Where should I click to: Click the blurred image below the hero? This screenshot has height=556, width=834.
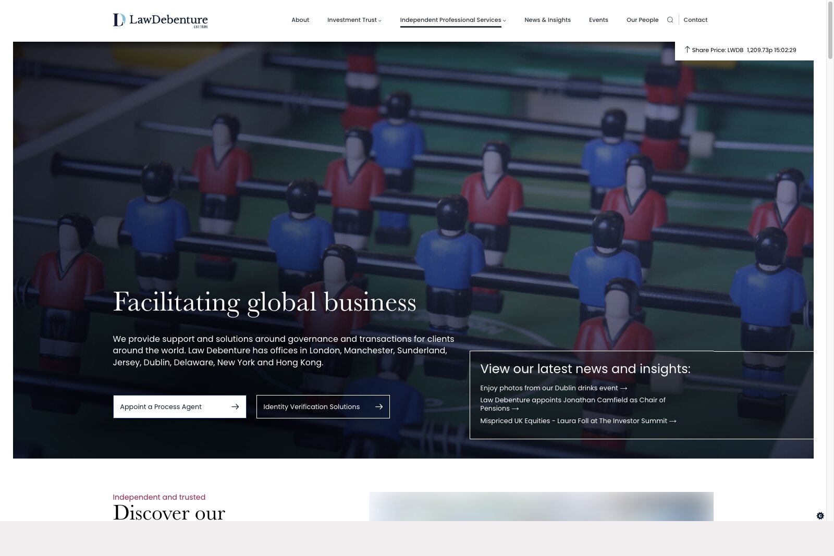(x=541, y=506)
